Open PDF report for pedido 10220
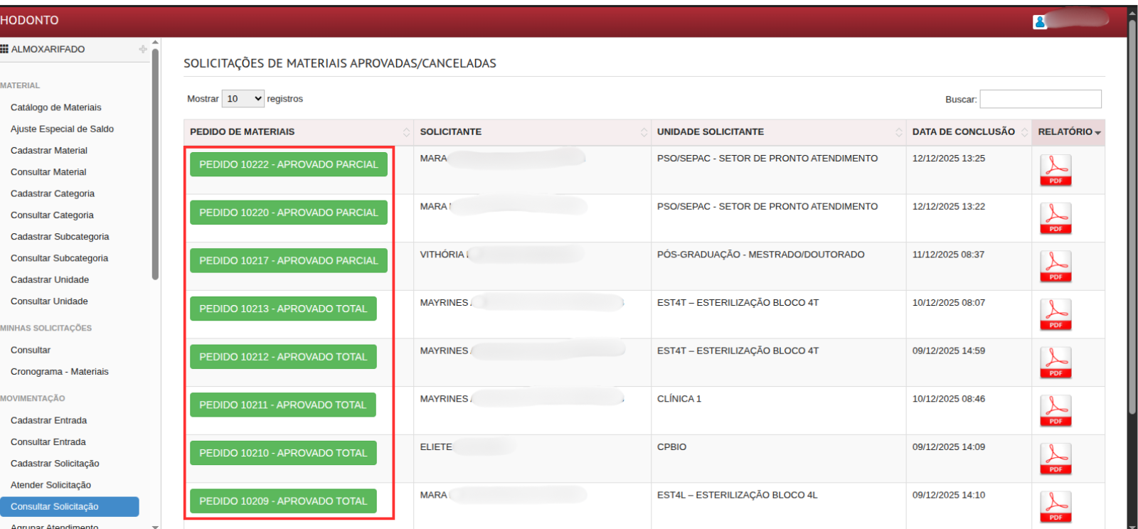1138x529 pixels. (x=1055, y=218)
